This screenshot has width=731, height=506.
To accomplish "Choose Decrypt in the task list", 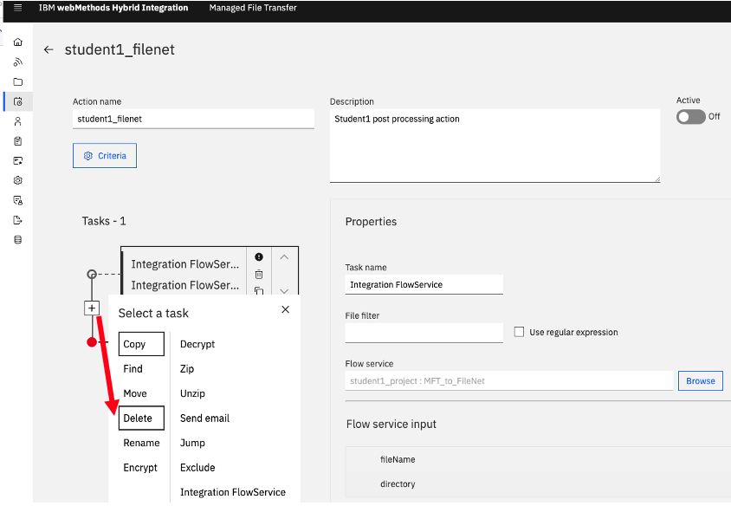I will click(197, 344).
